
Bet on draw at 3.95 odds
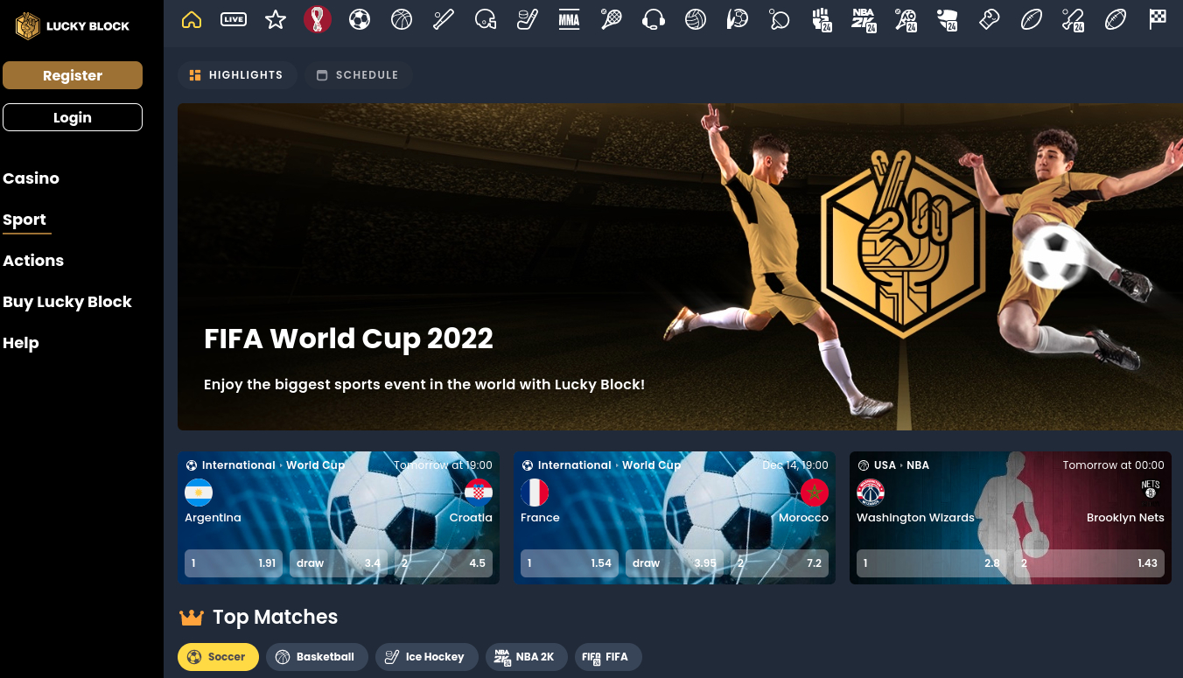pyautogui.click(x=675, y=563)
